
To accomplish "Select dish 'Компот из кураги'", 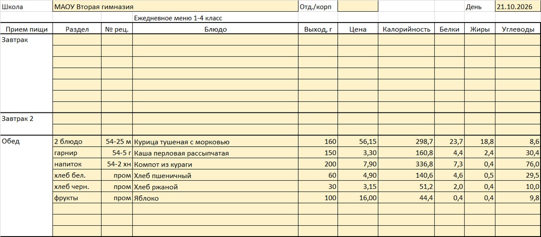I will [x=215, y=164].
